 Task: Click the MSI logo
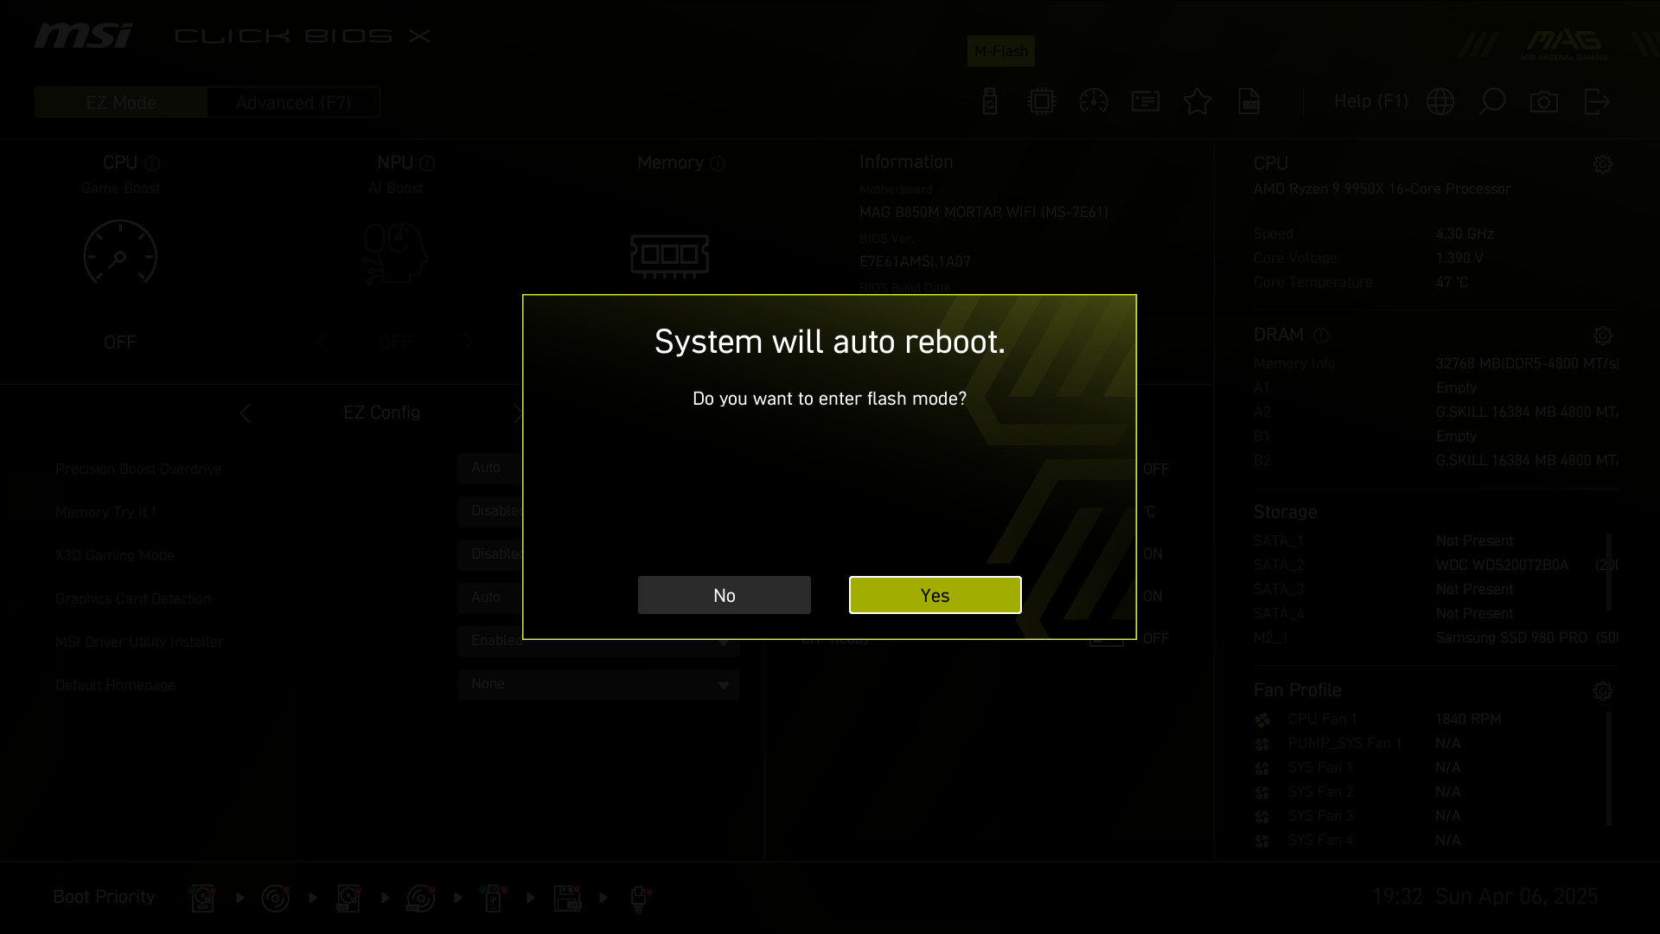click(83, 35)
